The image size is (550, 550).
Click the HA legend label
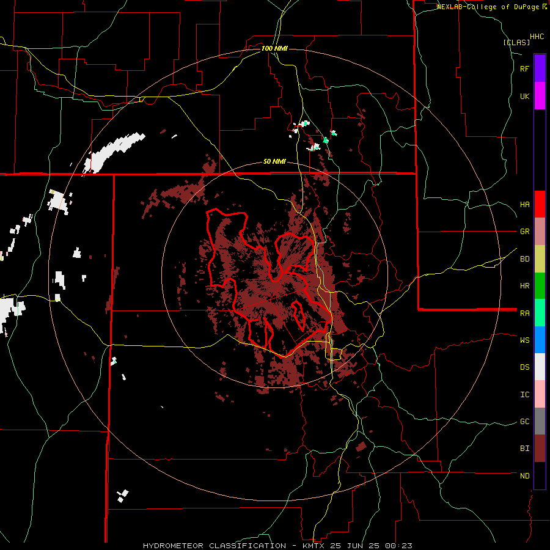point(525,205)
